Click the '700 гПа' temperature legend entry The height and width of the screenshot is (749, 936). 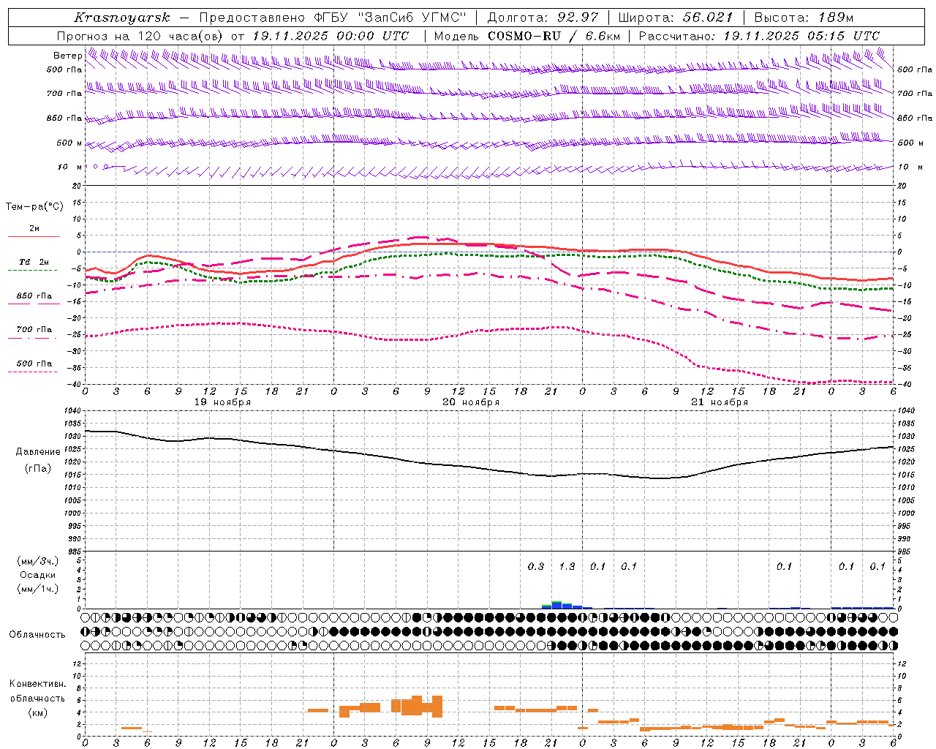[34, 330]
